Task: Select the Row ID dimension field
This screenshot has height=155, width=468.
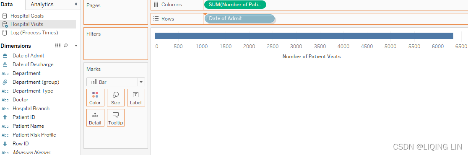Action: pyautogui.click(x=21, y=143)
